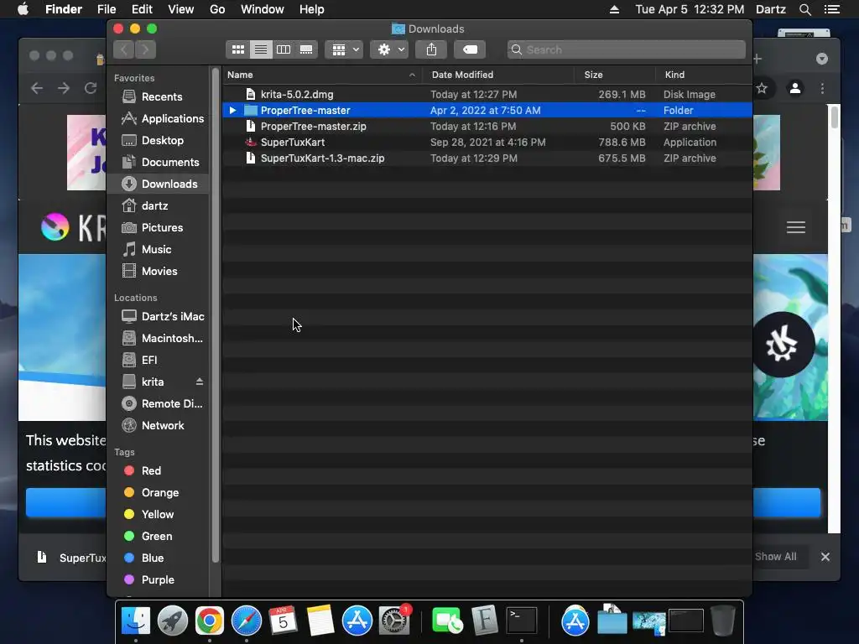Open the Window menu

pos(263,9)
